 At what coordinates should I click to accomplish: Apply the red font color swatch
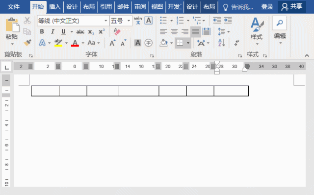pyautogui.click(x=75, y=43)
